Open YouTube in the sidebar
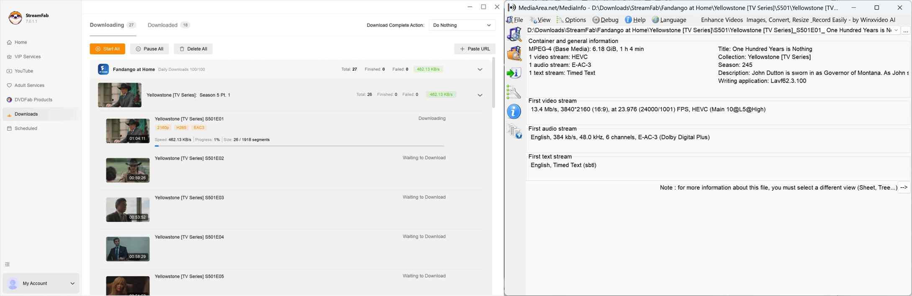This screenshot has height=296, width=912. coord(41,71)
